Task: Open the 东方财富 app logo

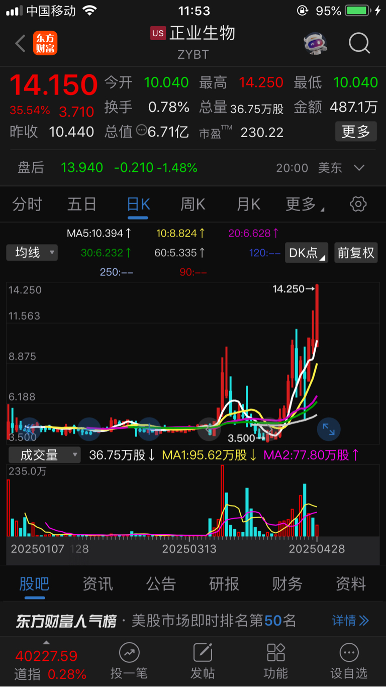Action: point(45,43)
